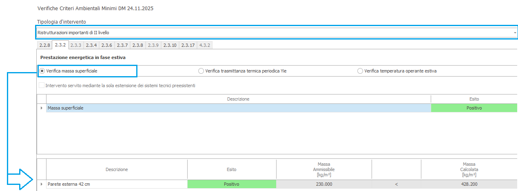The image size is (518, 191).
Task: Switch to the 2.3.17 tab
Action: [x=188, y=45]
